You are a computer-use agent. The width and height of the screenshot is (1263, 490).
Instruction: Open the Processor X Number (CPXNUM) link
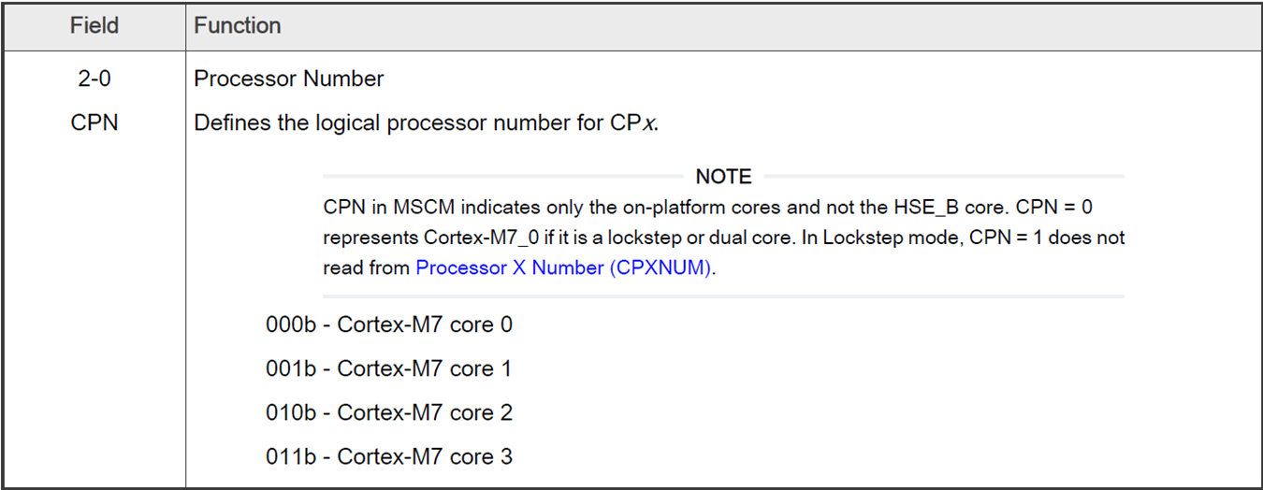point(564,267)
